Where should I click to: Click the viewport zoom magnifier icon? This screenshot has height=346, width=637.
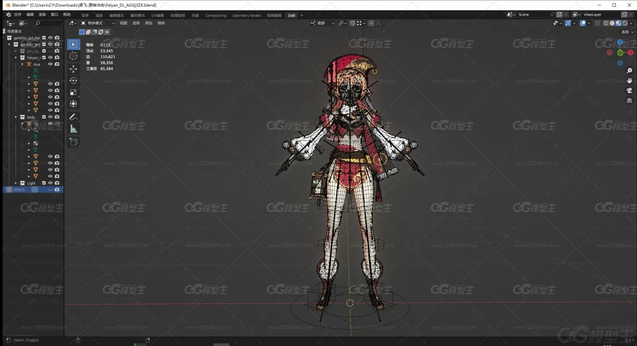[x=629, y=71]
